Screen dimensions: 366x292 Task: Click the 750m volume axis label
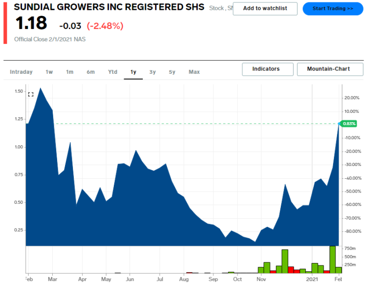pos(350,248)
